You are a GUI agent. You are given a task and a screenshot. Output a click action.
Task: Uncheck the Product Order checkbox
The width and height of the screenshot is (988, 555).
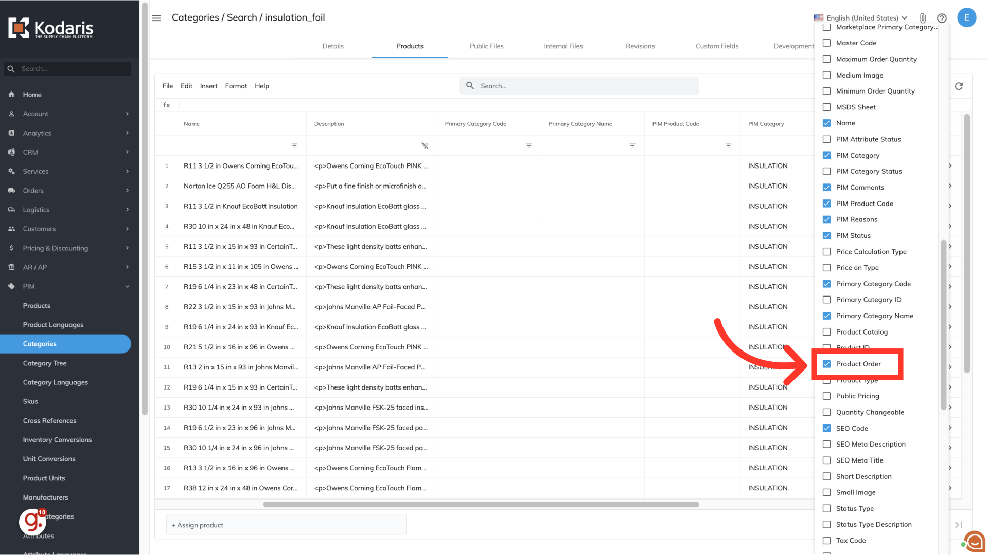(827, 364)
